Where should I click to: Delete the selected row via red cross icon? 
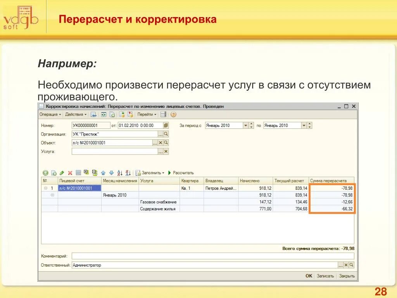[x=70, y=173]
